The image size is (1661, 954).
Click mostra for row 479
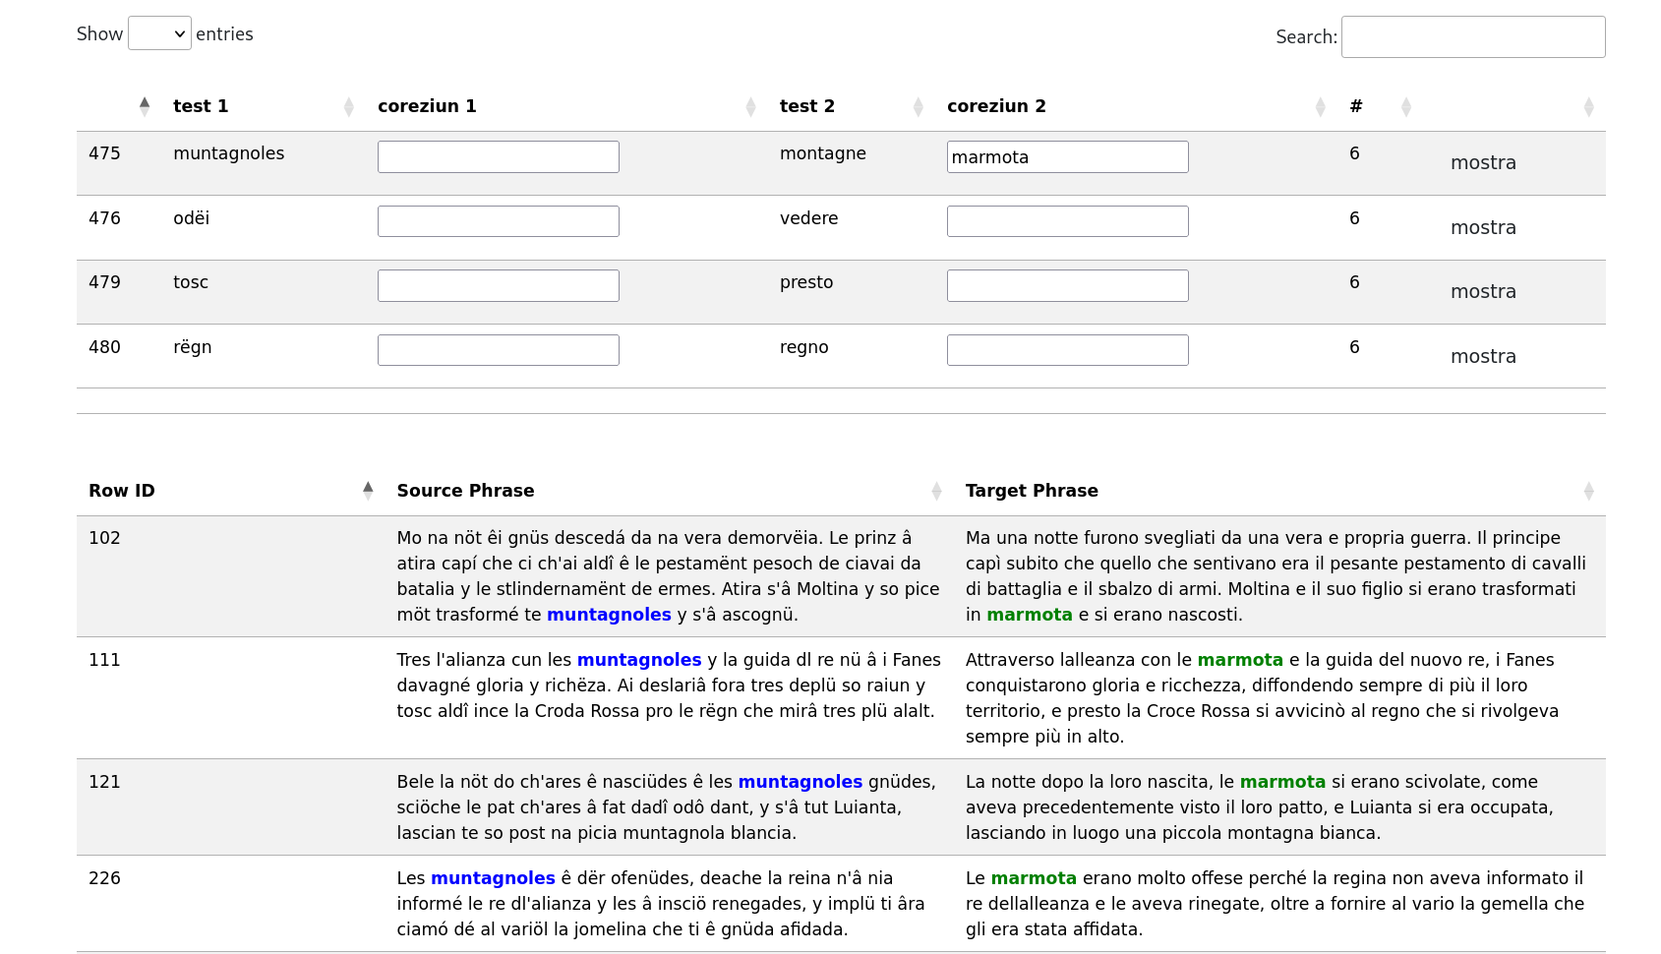click(1483, 292)
